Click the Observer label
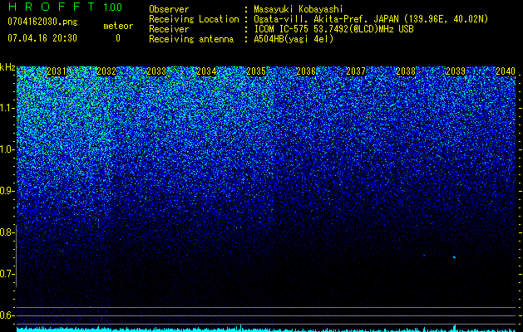 169,9
